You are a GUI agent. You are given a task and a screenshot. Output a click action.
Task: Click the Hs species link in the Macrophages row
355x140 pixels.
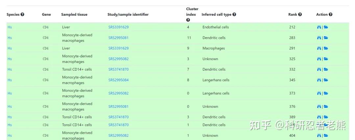pyautogui.click(x=10, y=48)
